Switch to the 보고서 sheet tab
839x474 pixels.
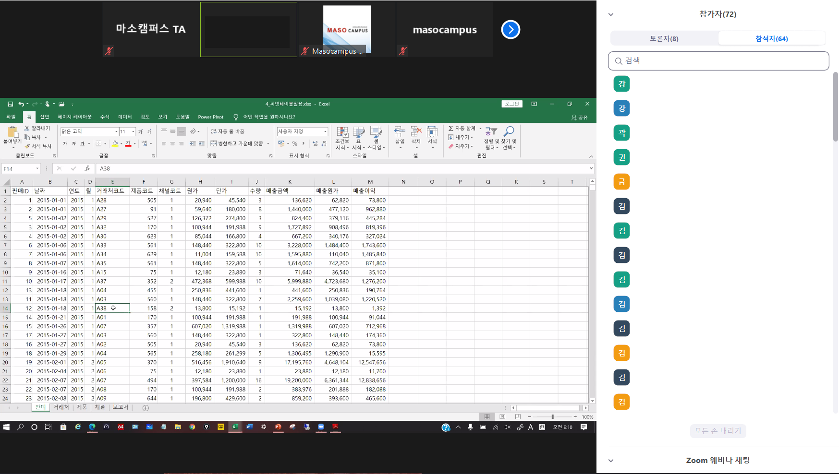(120, 407)
